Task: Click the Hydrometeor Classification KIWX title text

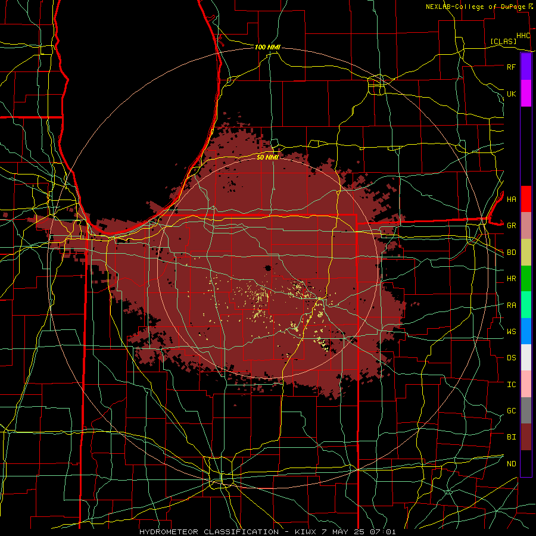Action: coord(267,532)
